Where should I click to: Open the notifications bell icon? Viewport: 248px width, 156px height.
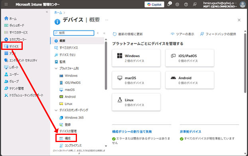[169, 4]
